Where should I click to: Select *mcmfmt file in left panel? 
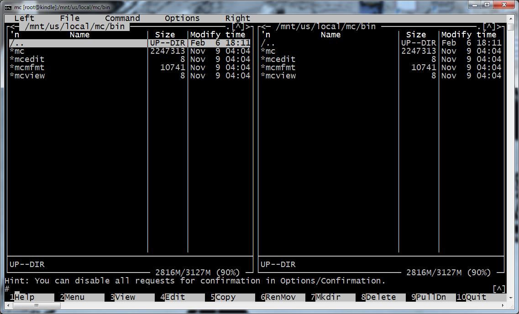(130, 67)
